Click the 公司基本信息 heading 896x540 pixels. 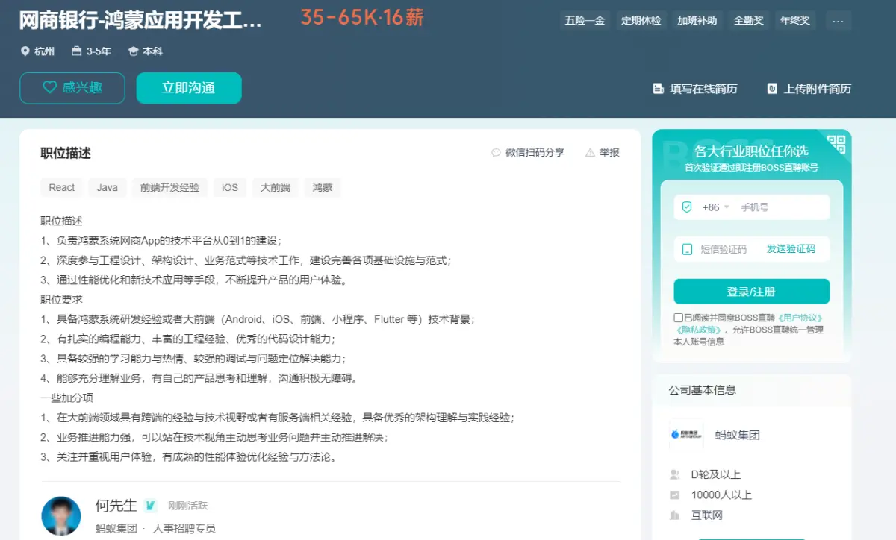[x=702, y=389]
